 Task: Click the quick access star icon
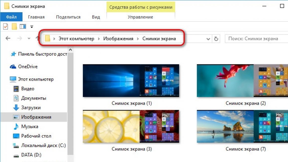(x=13, y=54)
